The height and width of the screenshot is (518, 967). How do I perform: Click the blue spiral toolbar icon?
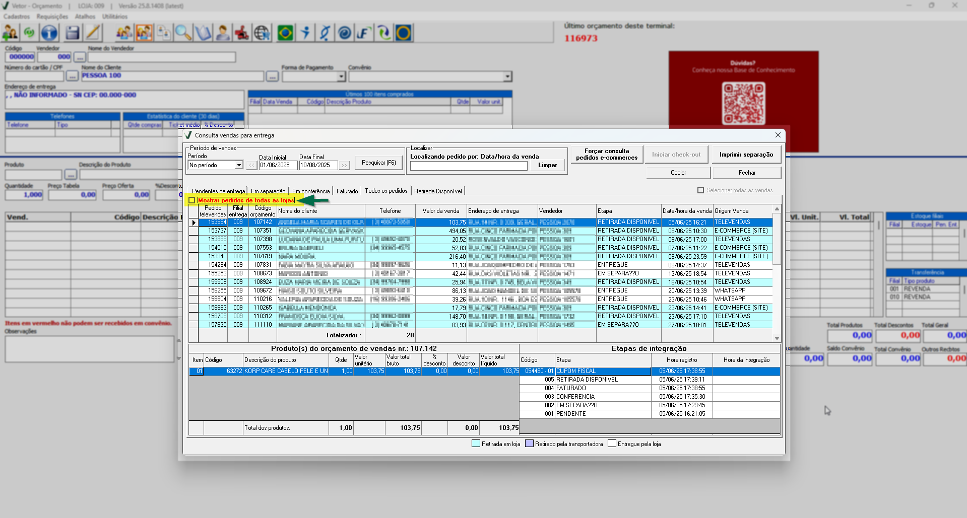click(344, 33)
